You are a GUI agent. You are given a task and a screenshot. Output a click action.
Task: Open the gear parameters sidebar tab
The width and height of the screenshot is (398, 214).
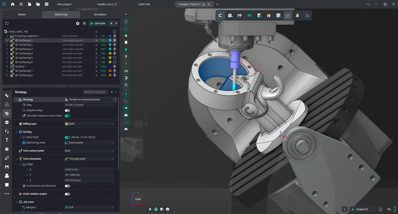click(x=7, y=122)
